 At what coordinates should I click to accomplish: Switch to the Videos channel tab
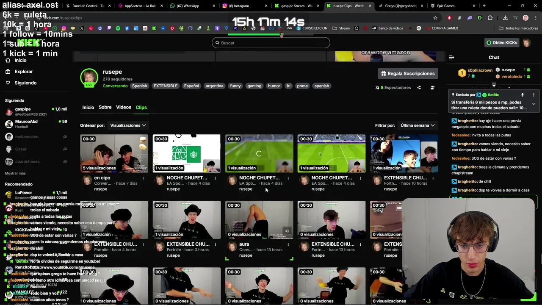click(124, 107)
